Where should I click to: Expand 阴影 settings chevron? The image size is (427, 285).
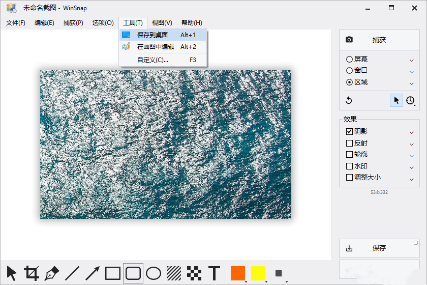(411, 132)
